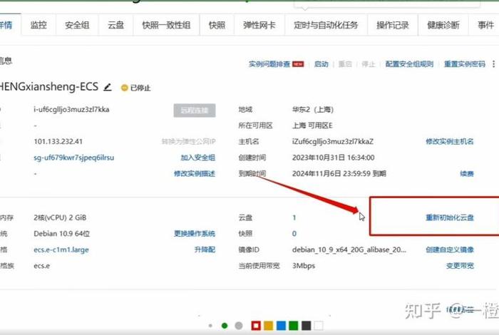
Task: Select creation time 2023年10月31日 16:34:00
Action: tap(333, 158)
